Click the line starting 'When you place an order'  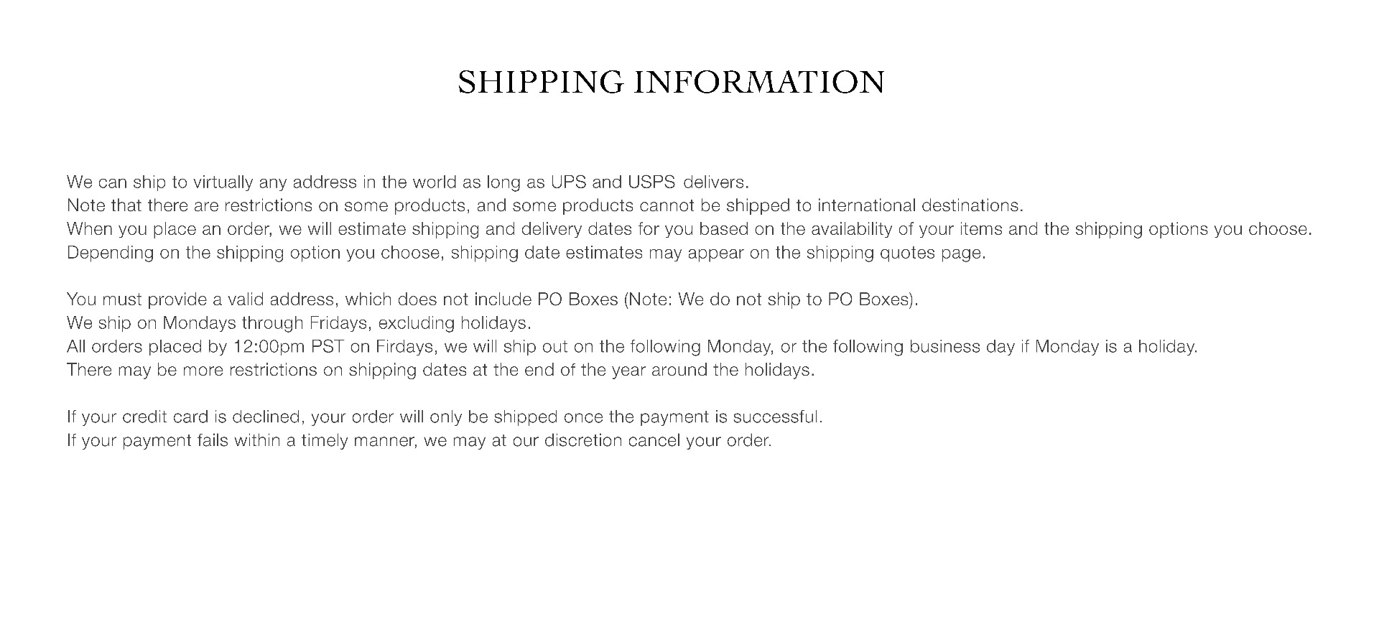point(689,230)
